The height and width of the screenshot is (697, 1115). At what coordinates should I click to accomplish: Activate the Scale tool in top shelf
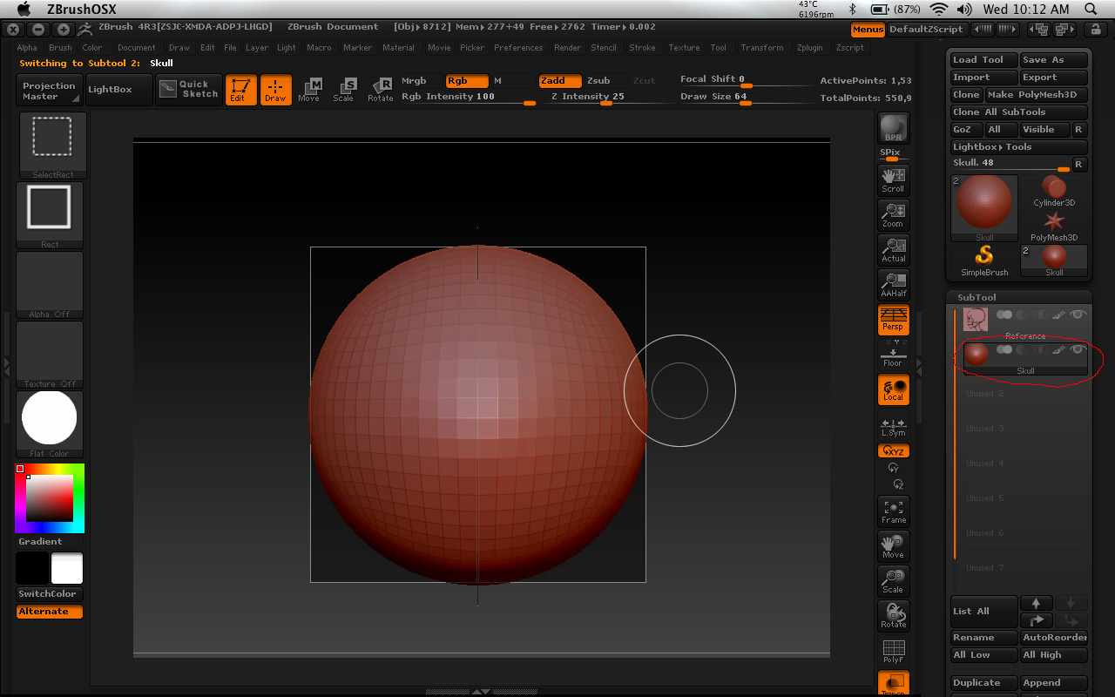coord(345,90)
